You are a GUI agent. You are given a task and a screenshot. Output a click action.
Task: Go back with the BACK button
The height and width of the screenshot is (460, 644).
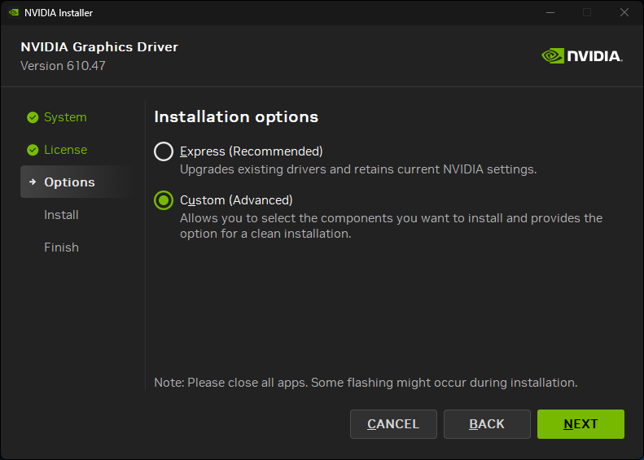[x=487, y=424]
